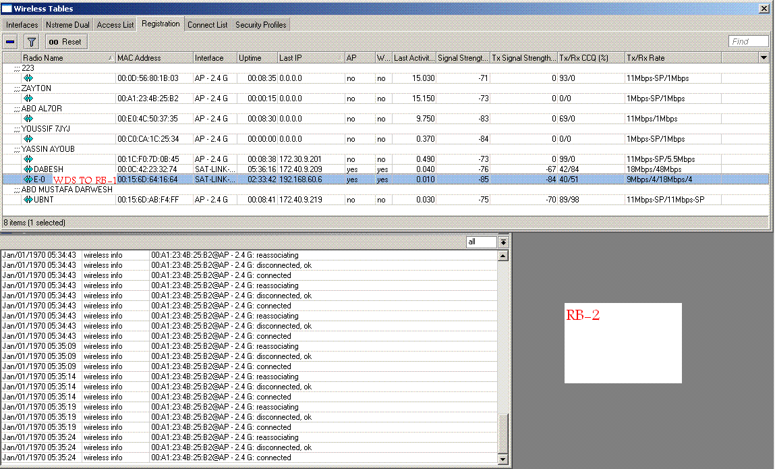
Task: Click the remove (minus) toolbar button
Action: (10, 42)
